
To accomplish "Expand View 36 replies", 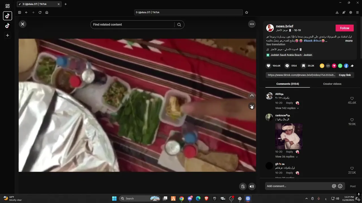I will 286,156.
